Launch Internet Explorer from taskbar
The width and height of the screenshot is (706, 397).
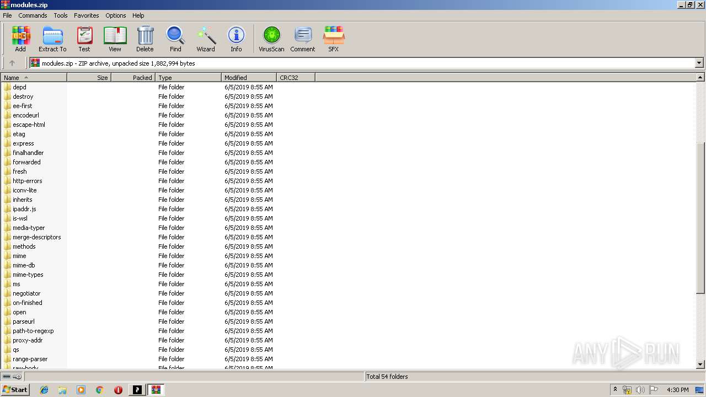point(44,390)
